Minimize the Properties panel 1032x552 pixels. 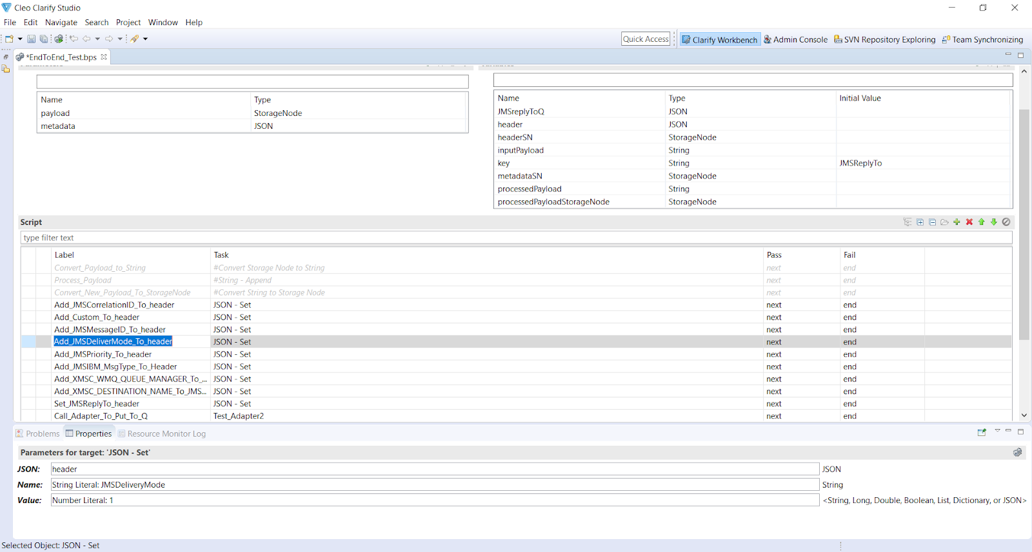(x=1008, y=431)
